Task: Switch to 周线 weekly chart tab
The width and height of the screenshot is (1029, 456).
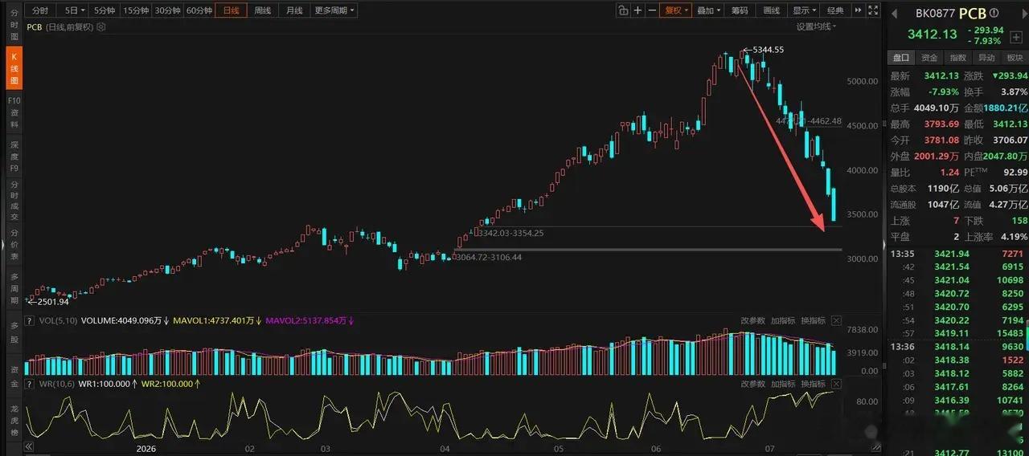Action: 263,10
